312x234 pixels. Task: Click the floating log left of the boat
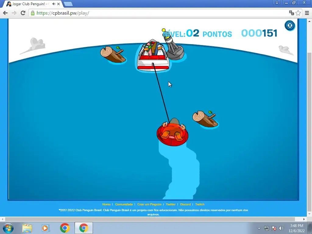click(x=113, y=55)
